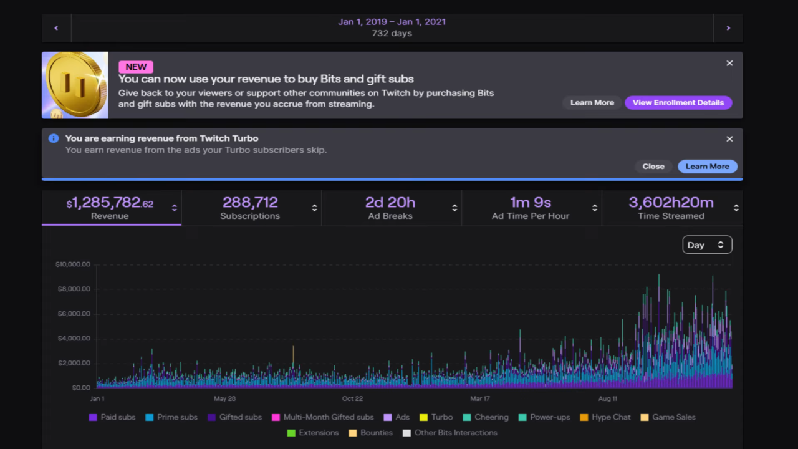Switch to the Subscriptions metric tab
The height and width of the screenshot is (449, 798).
tap(250, 208)
